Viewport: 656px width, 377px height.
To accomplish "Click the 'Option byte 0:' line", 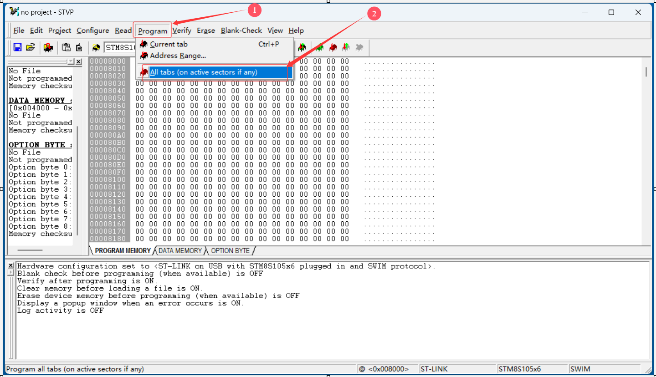I will tap(40, 167).
